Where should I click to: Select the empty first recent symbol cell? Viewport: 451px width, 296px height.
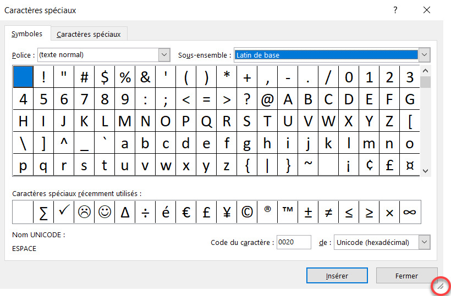pyautogui.click(x=23, y=212)
